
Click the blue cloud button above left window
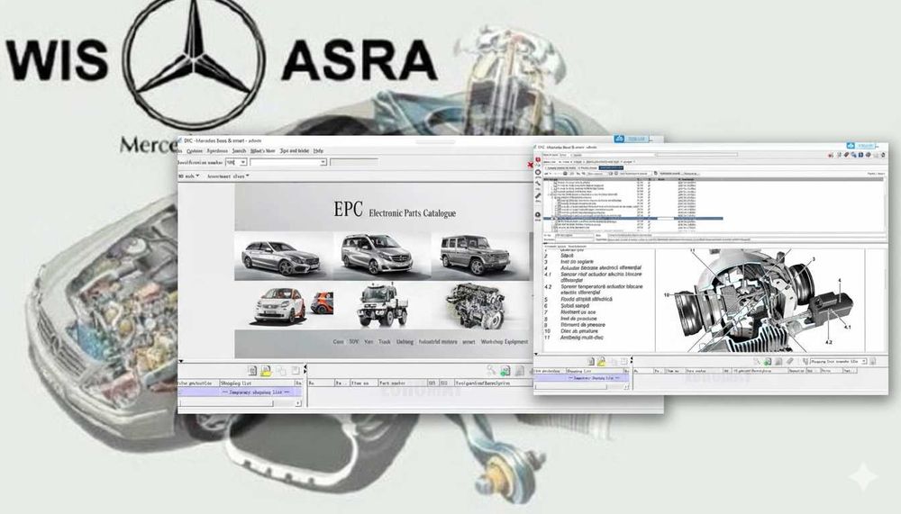(x=630, y=139)
